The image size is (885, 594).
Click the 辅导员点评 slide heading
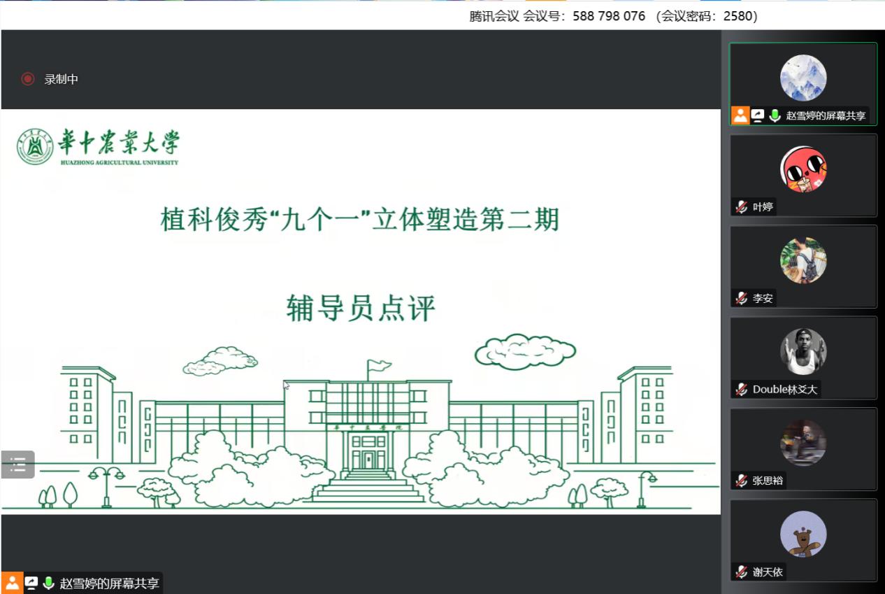coord(361,308)
